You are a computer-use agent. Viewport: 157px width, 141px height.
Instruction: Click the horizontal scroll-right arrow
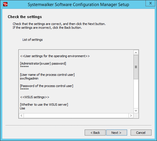pyautogui.click(x=131, y=115)
